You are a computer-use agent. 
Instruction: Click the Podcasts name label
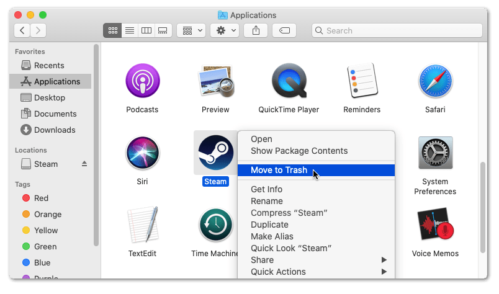(x=142, y=109)
